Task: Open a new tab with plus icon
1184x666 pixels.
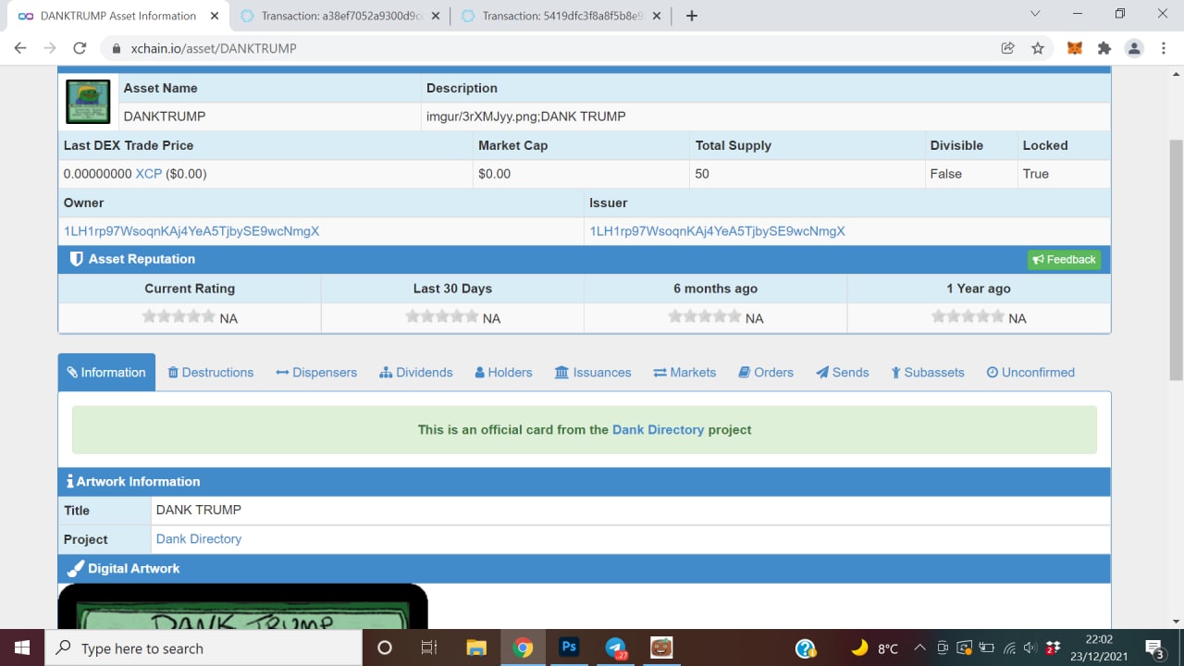Action: point(691,16)
